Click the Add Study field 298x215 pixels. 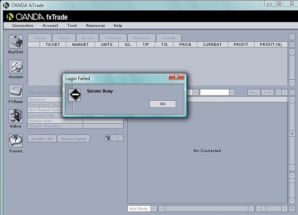point(139,209)
